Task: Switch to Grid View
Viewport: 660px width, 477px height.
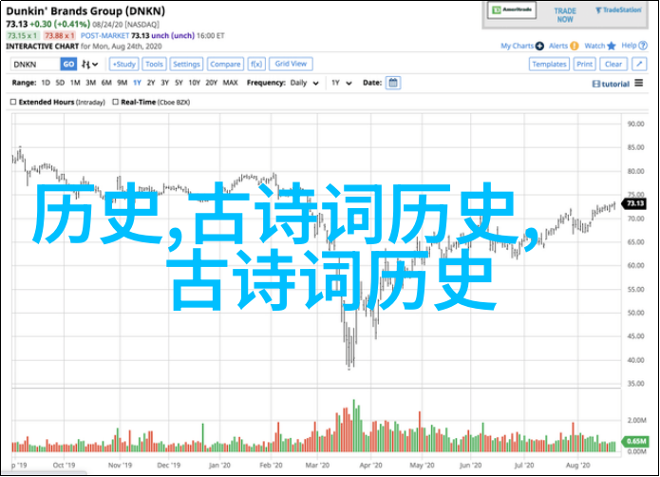Action: coord(291,64)
